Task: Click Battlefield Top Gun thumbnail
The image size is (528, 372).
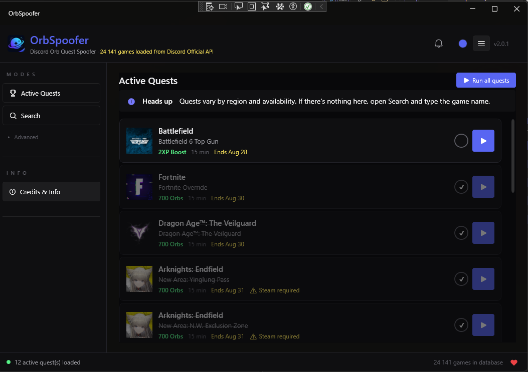Action: click(139, 141)
